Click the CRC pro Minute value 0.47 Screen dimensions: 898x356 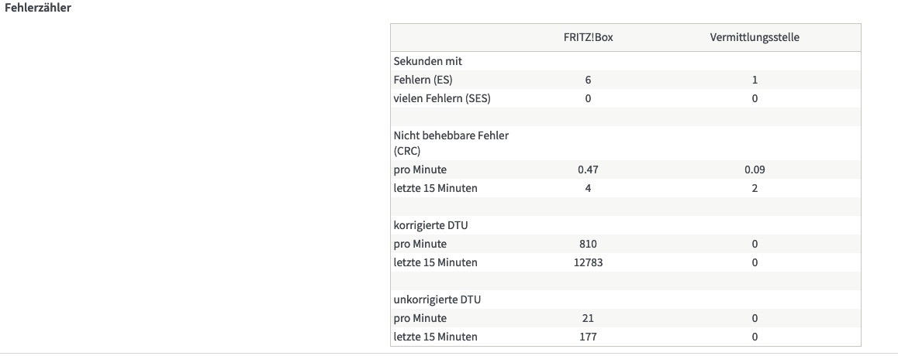(x=588, y=169)
